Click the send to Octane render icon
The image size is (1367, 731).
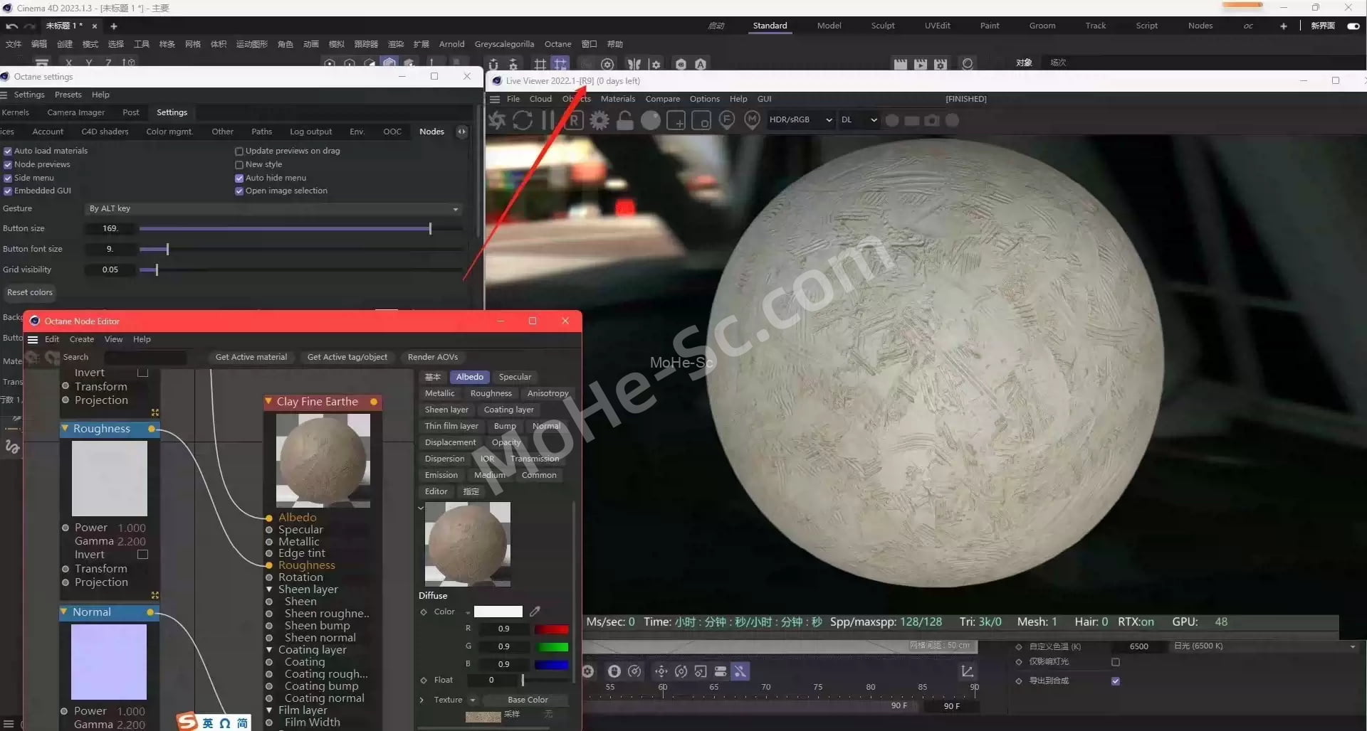[x=497, y=120]
